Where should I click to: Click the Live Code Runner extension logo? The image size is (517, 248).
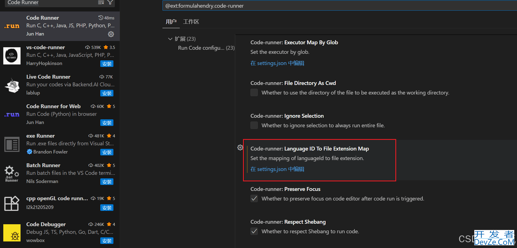coord(12,85)
